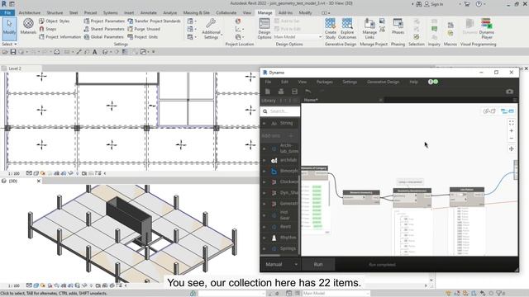
Task: Open Project Units
Action: point(142,36)
